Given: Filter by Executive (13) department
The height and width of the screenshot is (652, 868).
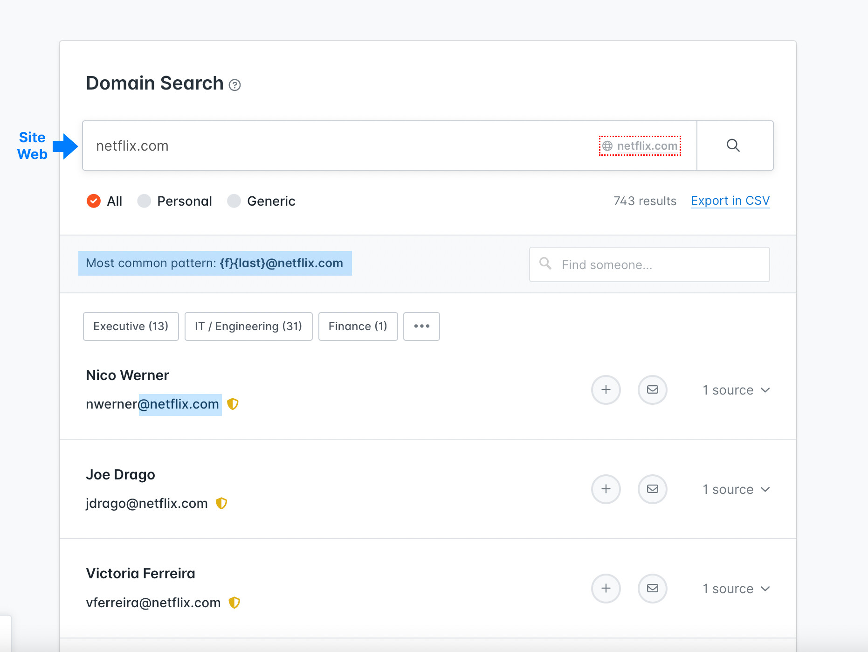Looking at the screenshot, I should tap(131, 326).
